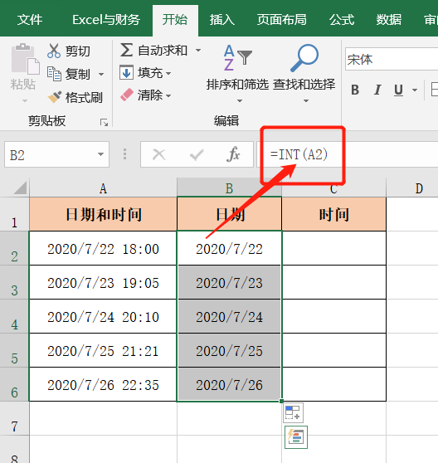Click the Select All corner triangle
This screenshot has height=463, width=438.
coord(20,188)
